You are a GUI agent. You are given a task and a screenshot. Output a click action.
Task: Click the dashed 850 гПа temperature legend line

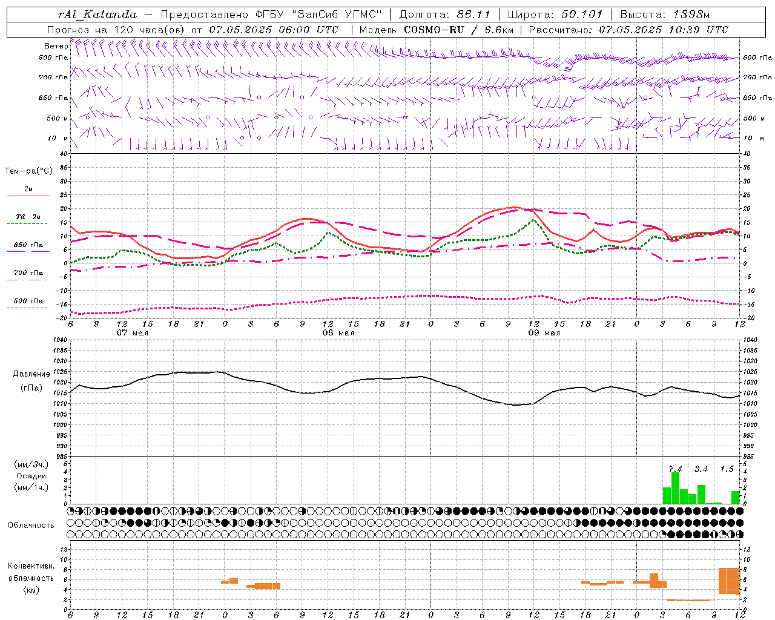(x=28, y=251)
